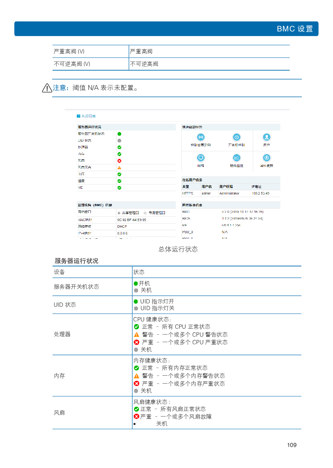Click the 快速启动任务 quick launch panel header
The height and width of the screenshot is (468, 333).
(192, 127)
